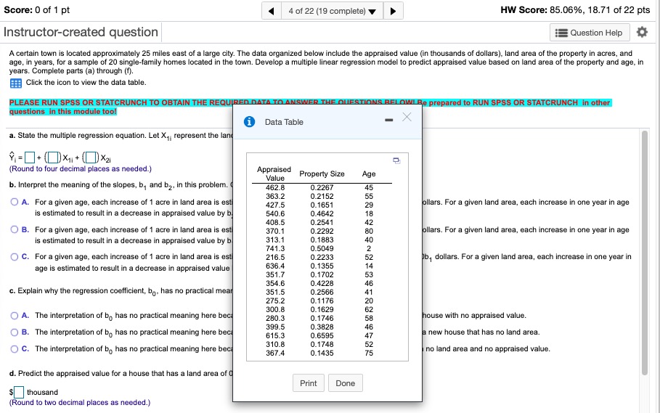Click the property size cell 0.6595
The image size is (660, 413).
(322, 335)
